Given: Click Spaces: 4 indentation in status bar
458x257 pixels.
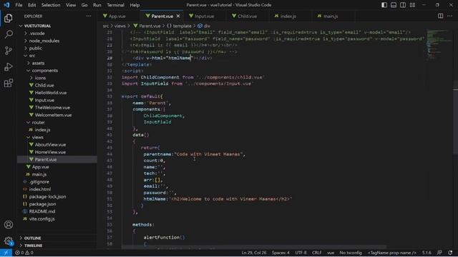Looking at the screenshot, I should [x=281, y=253].
